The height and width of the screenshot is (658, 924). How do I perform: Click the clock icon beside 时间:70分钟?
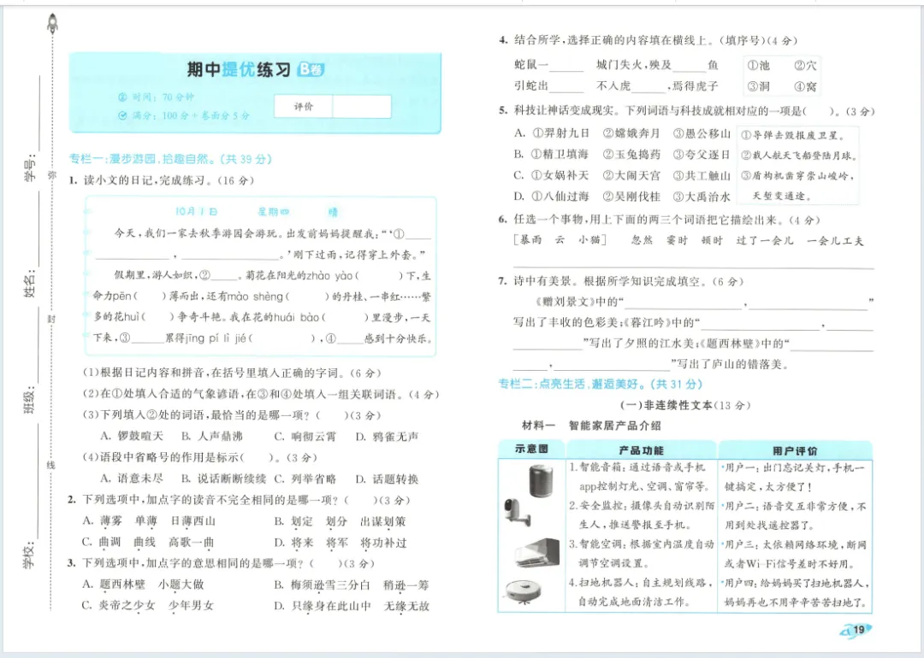tap(122, 97)
